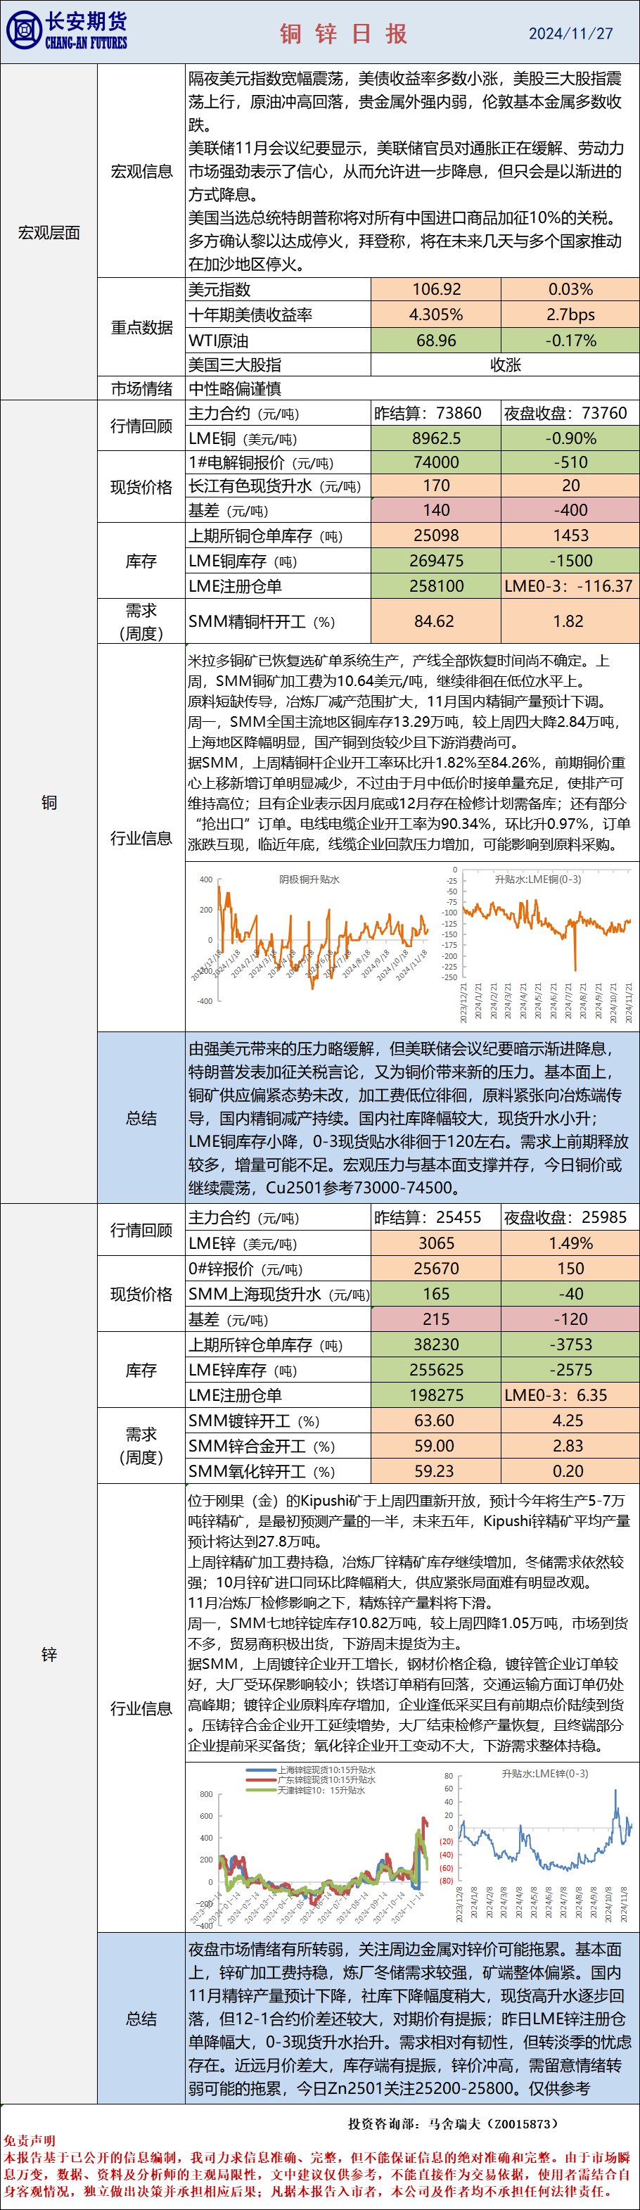Click the report date 2024/11/27
The width and height of the screenshot is (640, 2210).
pyautogui.click(x=570, y=34)
